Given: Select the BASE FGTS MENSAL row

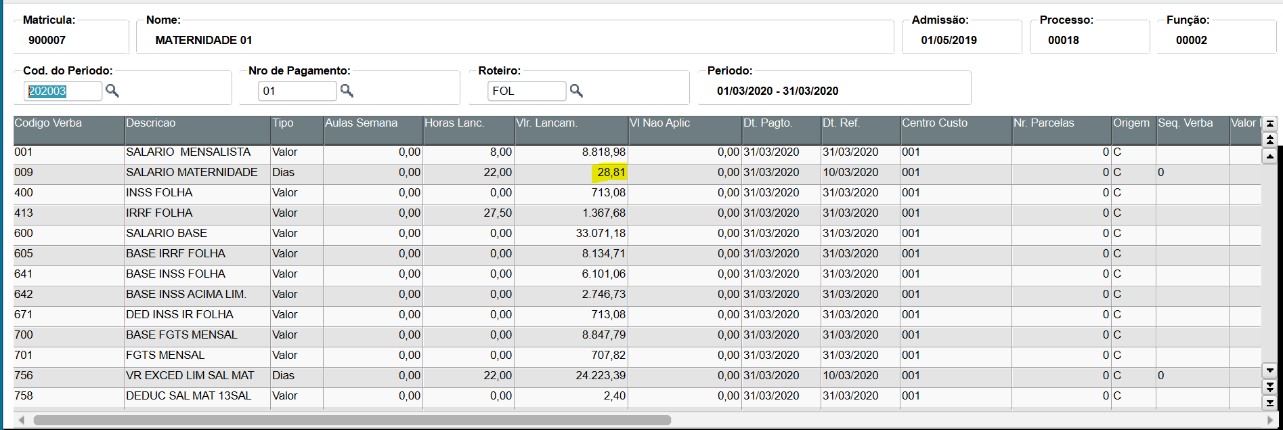Looking at the screenshot, I should click(637, 335).
